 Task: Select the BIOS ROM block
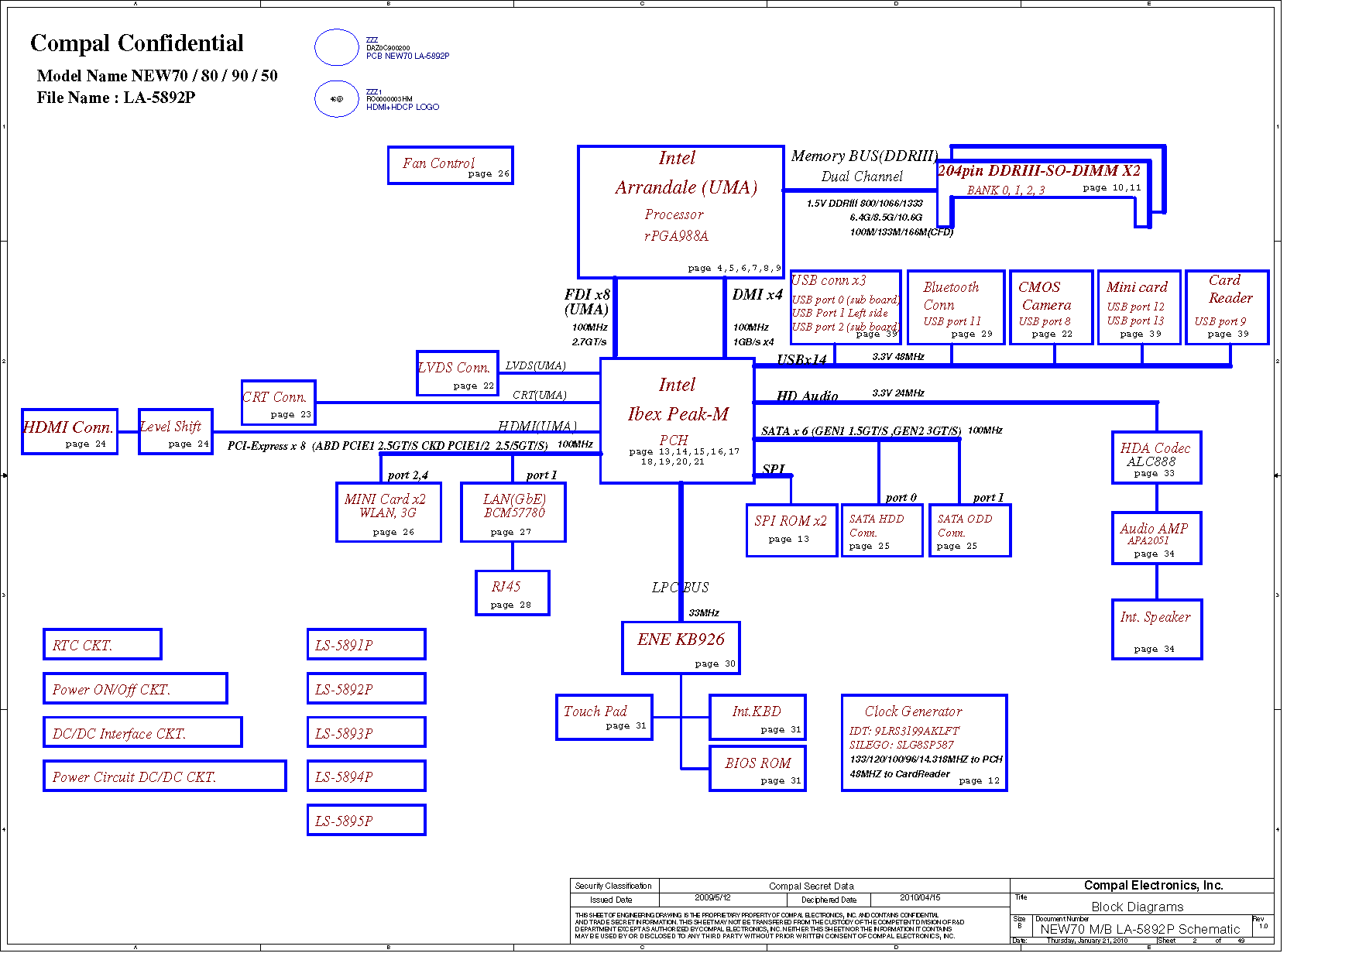(x=757, y=768)
